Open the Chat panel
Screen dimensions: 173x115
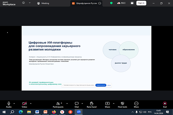pos(77,103)
